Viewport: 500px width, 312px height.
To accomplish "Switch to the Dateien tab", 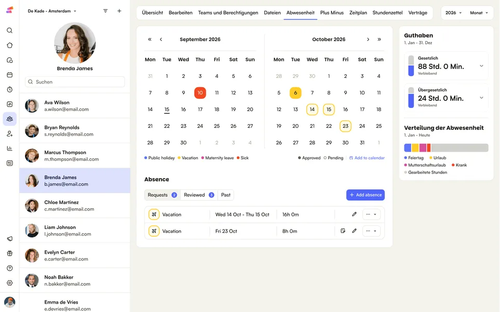I will point(272,13).
